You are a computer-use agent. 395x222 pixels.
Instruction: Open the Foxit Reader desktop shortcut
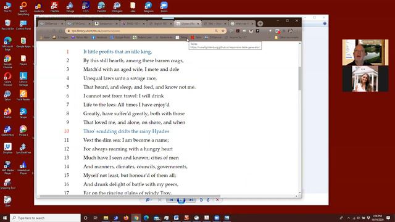(x=23, y=95)
